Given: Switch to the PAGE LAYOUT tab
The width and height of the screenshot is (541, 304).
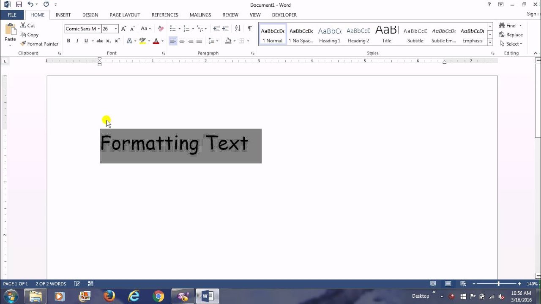Looking at the screenshot, I should (x=125, y=15).
